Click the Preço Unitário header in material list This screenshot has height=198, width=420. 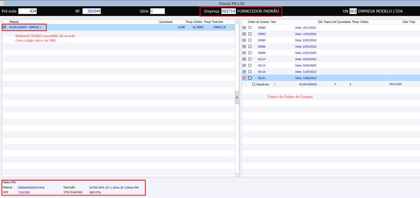(x=194, y=21)
